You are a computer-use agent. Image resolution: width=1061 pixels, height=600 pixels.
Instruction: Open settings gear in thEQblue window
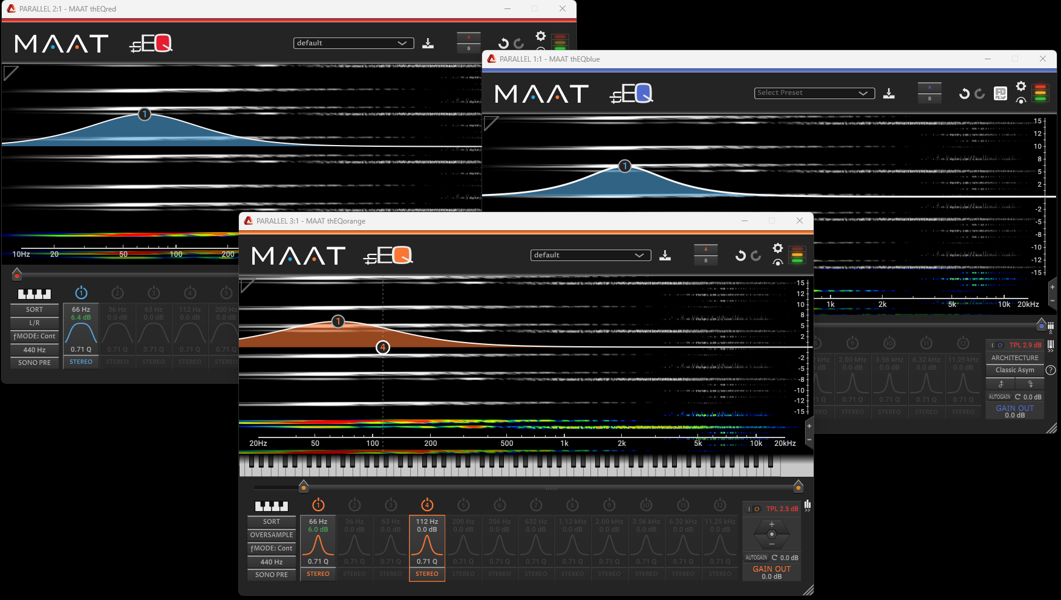point(1021,86)
